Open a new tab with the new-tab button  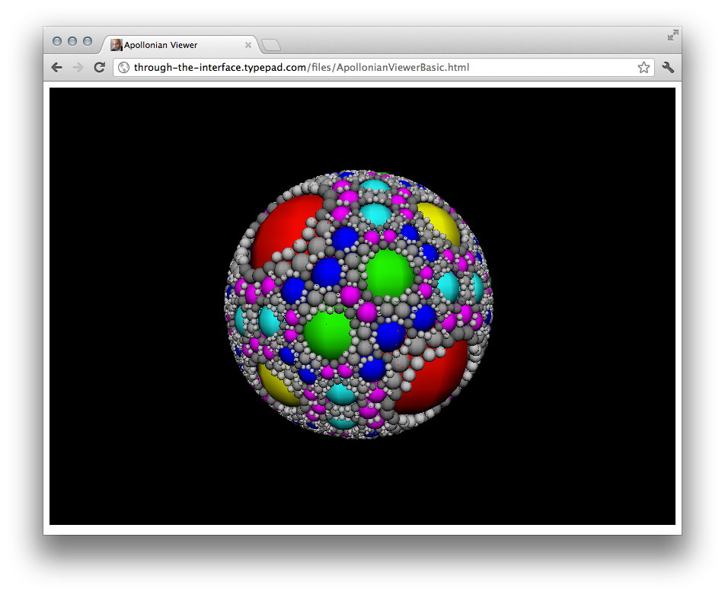click(270, 46)
